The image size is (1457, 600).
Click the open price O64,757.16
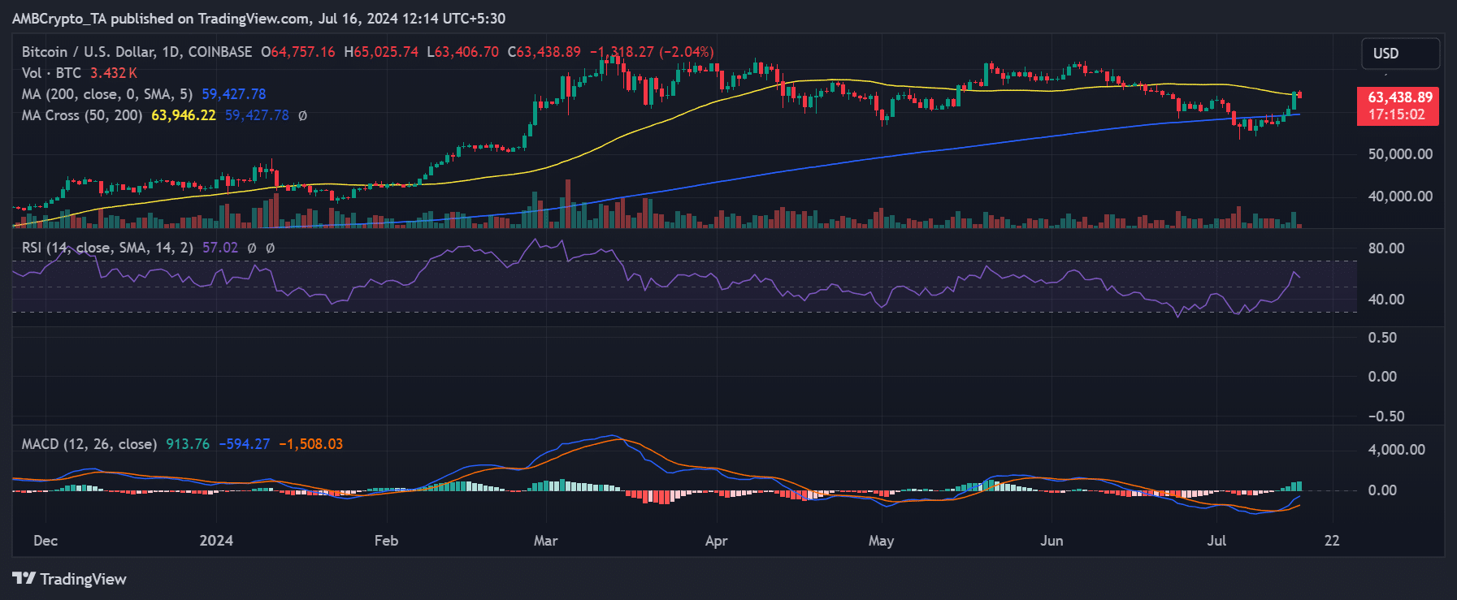pos(297,52)
